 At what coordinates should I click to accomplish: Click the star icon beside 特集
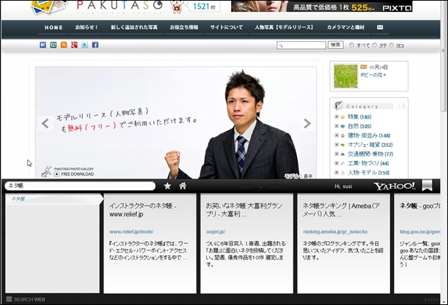pyautogui.click(x=342, y=117)
